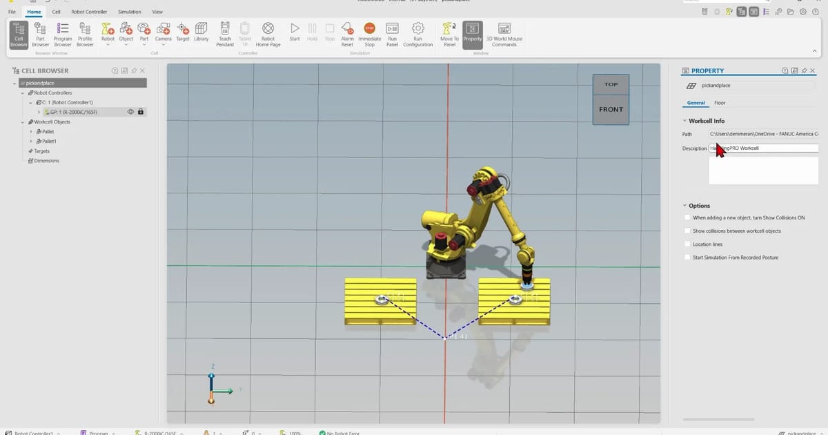This screenshot has height=435, width=828.
Task: Open Run Configuration settings
Action: click(x=417, y=34)
